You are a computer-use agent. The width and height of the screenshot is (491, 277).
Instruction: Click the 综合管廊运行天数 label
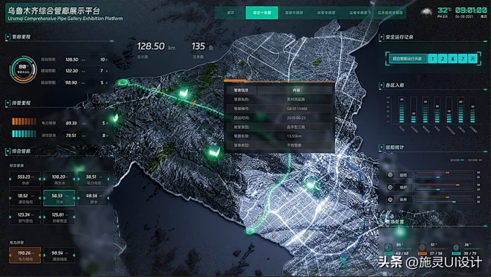point(407,59)
